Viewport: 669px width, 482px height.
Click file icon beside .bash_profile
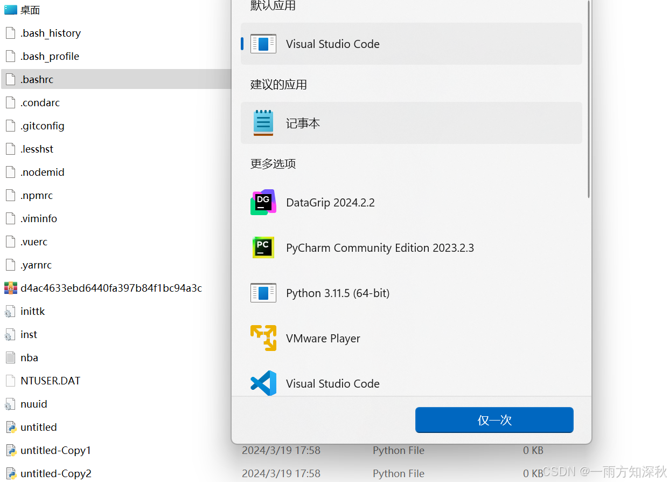pyautogui.click(x=10, y=56)
